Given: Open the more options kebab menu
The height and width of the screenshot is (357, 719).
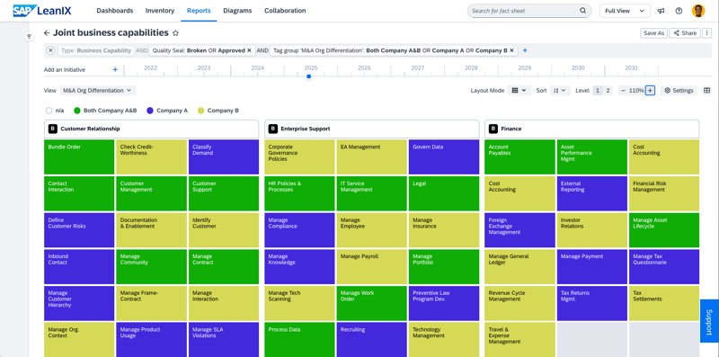Looking at the screenshot, I should 707,33.
